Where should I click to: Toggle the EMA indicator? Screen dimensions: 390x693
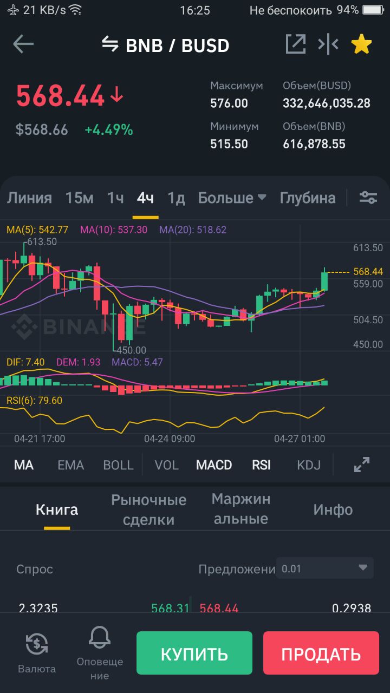click(71, 465)
